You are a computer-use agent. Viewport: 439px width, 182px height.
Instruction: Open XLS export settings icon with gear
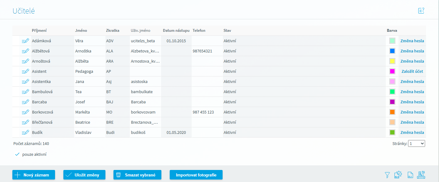tap(398, 175)
